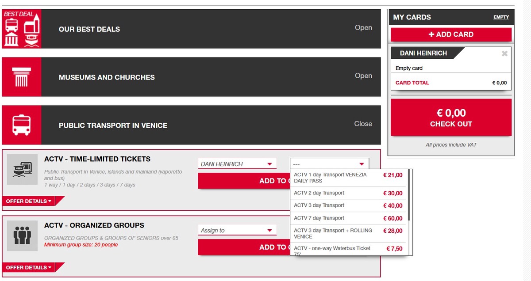Click the Organized Groups people icon
This screenshot has height=281, width=531.
(22, 235)
